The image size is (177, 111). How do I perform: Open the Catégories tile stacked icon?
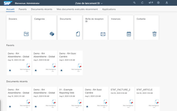tap(52, 34)
